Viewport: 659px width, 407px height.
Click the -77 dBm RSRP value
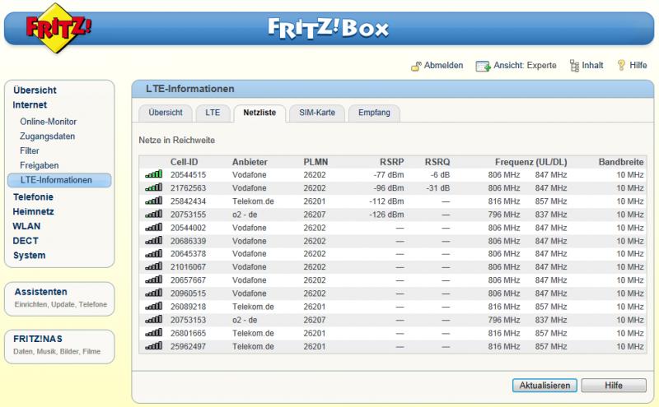coord(389,175)
